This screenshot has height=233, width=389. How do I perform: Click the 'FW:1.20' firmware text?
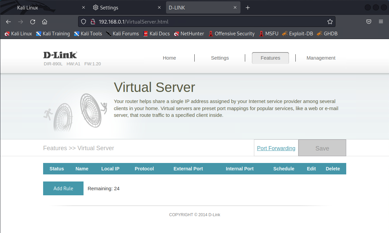[93, 64]
